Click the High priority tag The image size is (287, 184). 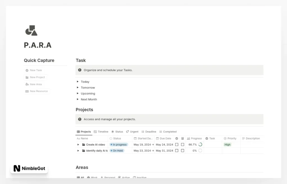(227, 144)
